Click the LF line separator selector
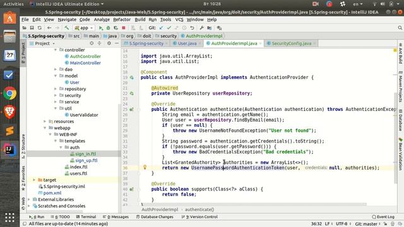Image resolution: width=404 pixels, height=227 pixels. pyautogui.click(x=328, y=224)
